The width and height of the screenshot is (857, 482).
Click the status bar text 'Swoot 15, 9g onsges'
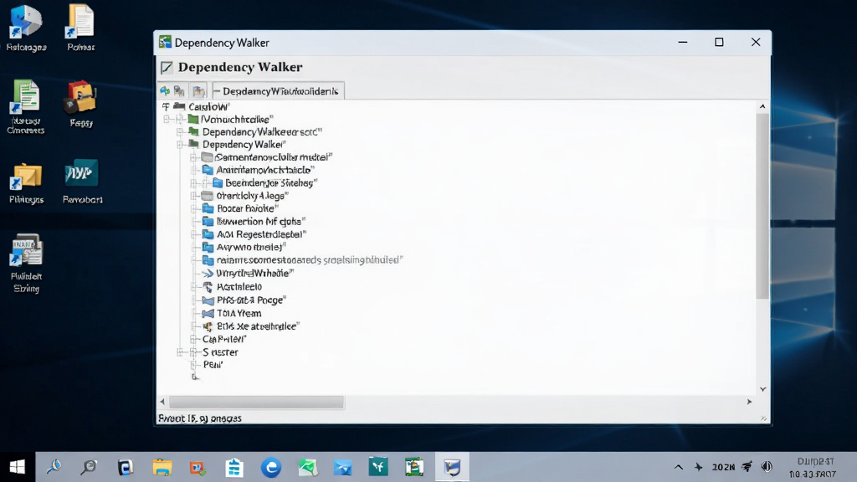tap(200, 418)
